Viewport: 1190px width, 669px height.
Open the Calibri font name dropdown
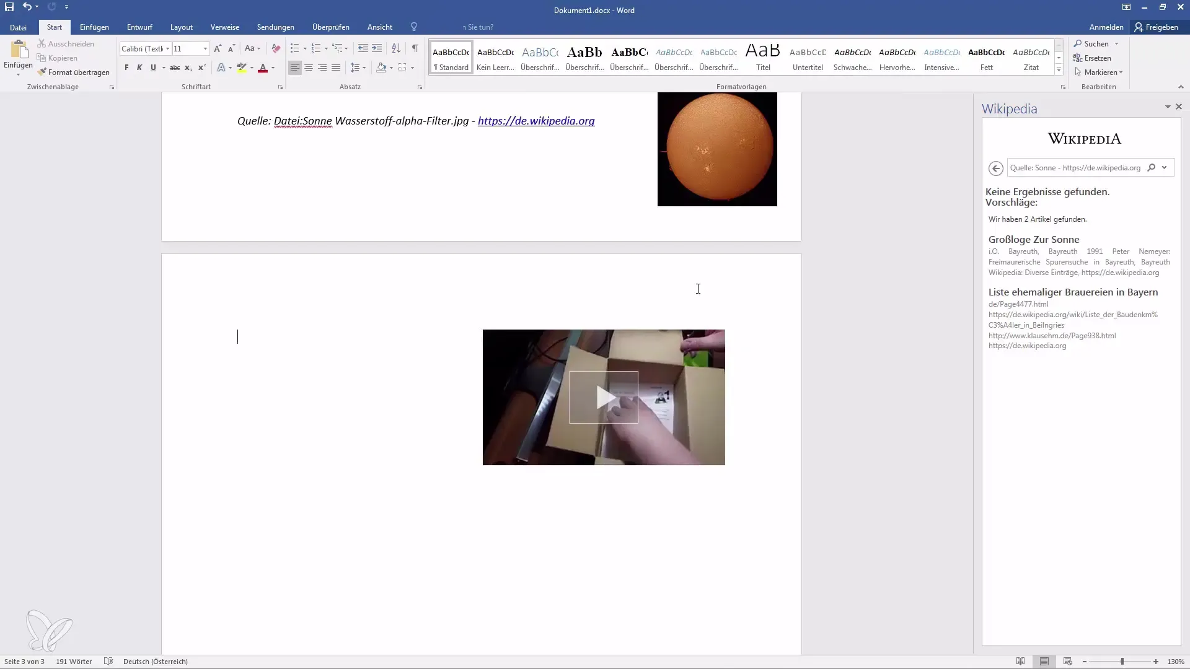(x=167, y=48)
